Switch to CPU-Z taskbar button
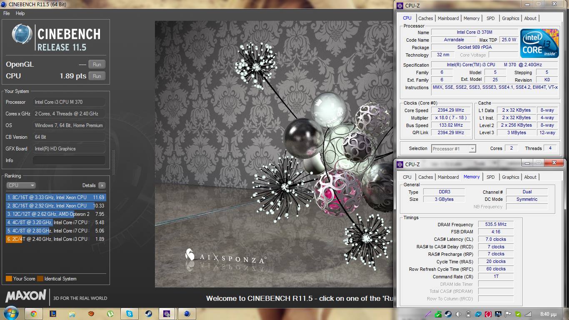 [167, 314]
